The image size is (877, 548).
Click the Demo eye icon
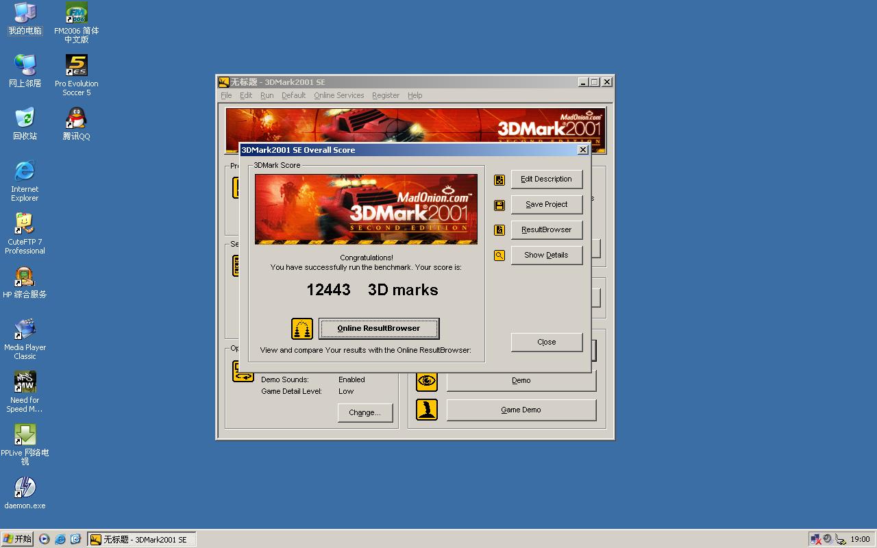click(x=427, y=381)
